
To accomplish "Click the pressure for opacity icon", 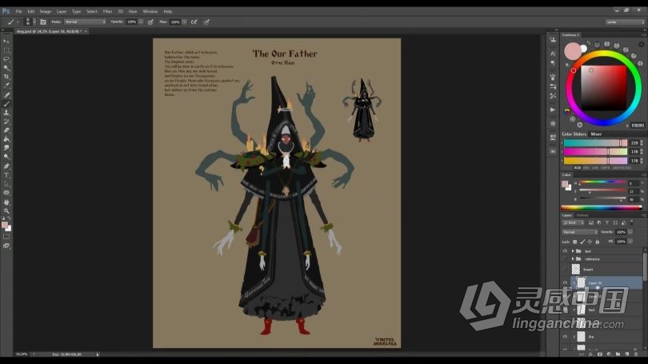I will click(150, 22).
